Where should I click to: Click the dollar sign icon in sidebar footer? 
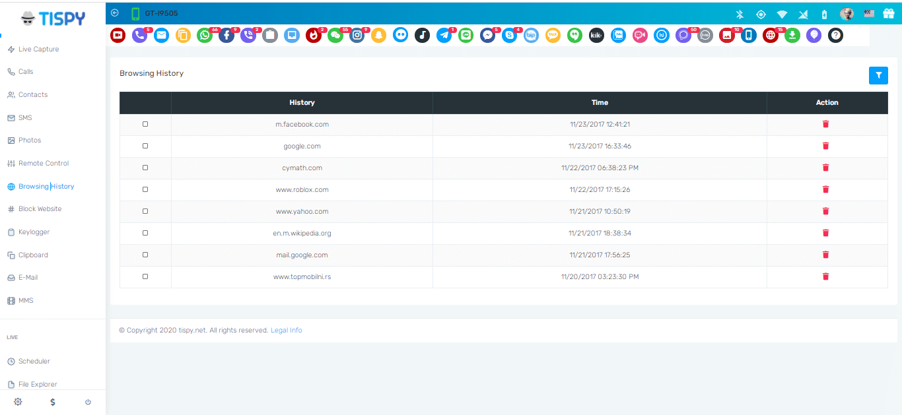[53, 402]
